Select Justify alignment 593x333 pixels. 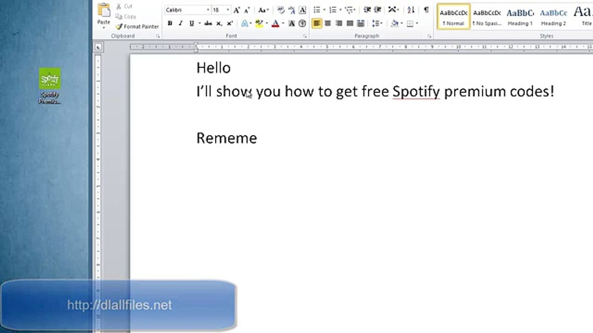350,23
